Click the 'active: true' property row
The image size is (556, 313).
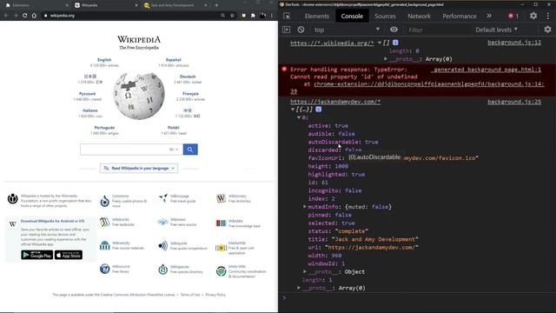328,125
